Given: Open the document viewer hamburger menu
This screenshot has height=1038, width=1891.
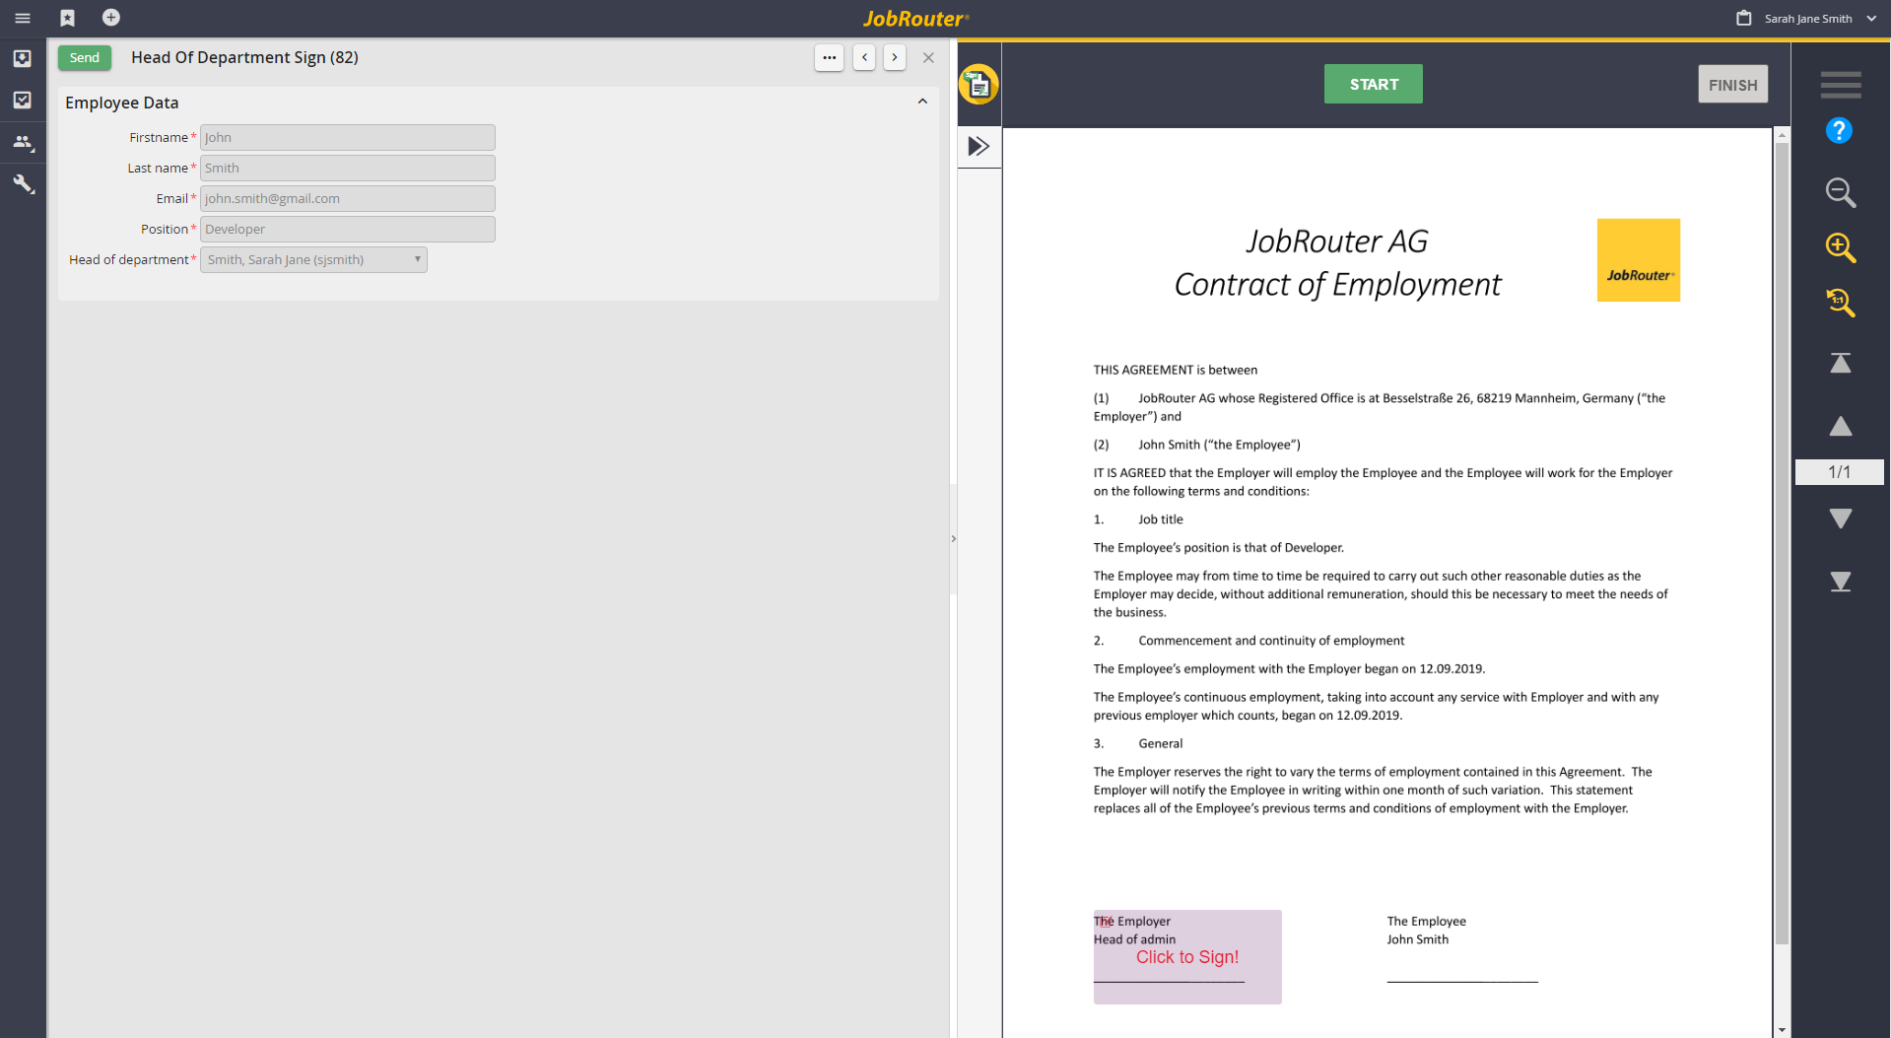Looking at the screenshot, I should click(1839, 85).
